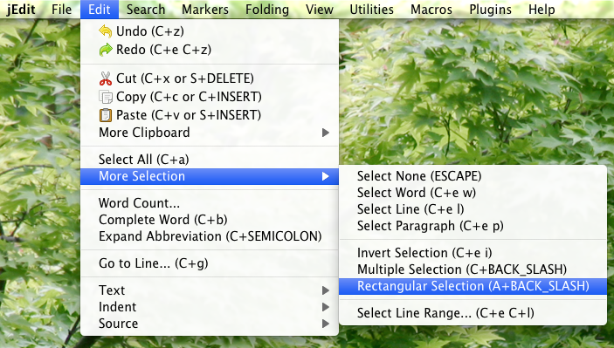
Task: Open the Help menu
Action: coord(542,9)
